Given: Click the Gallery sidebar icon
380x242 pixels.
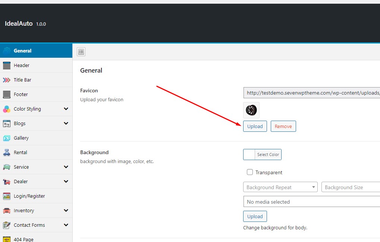Looking at the screenshot, I should (x=7, y=138).
